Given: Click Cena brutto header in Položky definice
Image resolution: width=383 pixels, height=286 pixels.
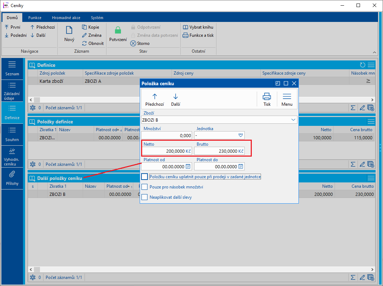Looking at the screenshot, I should click(x=354, y=130).
